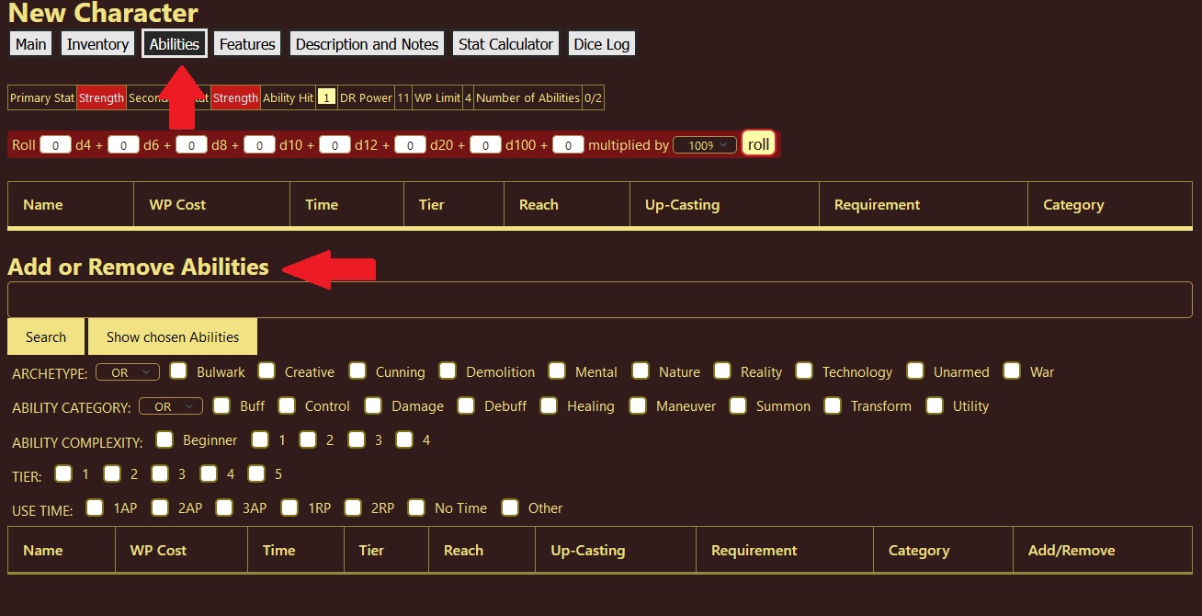Open the ARCHETYPE OR dropdown

click(x=127, y=371)
